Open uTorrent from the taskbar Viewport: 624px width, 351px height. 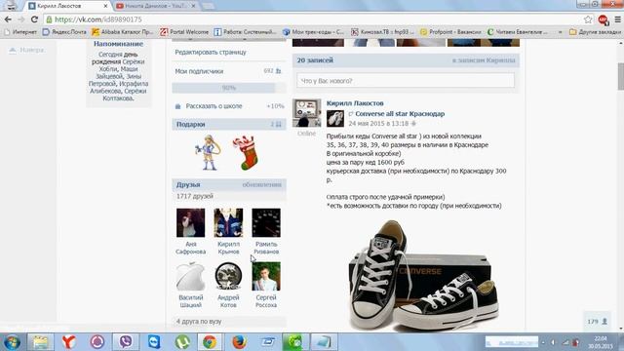tap(182, 342)
